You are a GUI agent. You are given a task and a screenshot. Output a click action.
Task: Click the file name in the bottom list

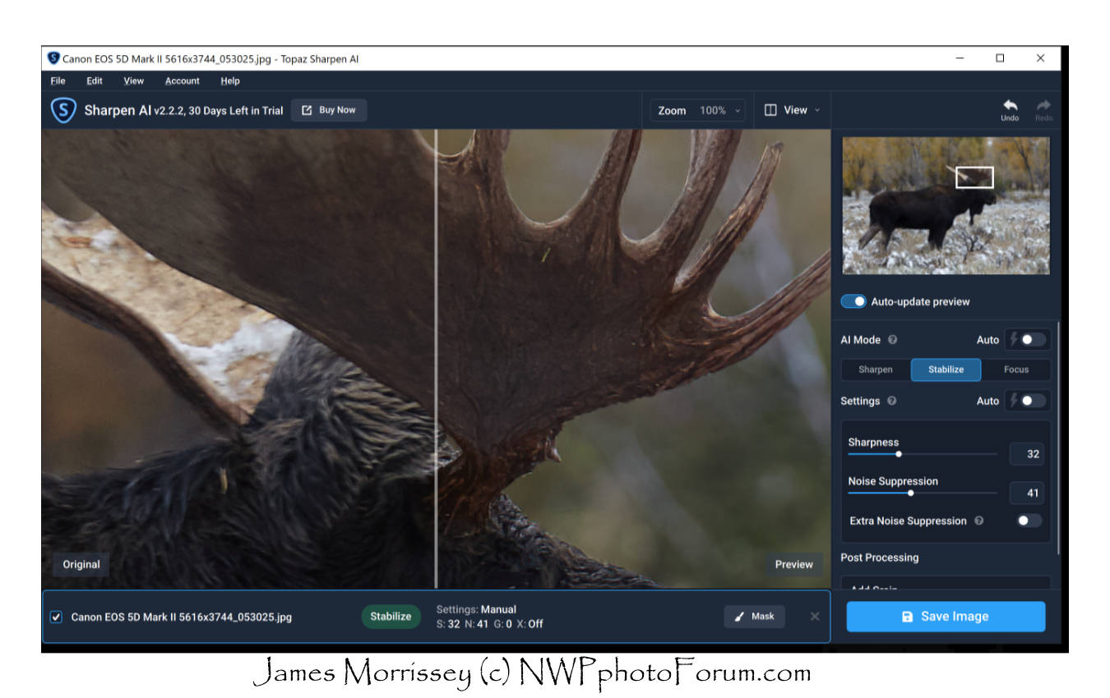click(x=182, y=617)
